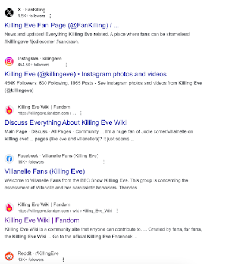Click the Facebook logo icon
Image resolution: width=244 pixels, height=264 pixels.
point(9,159)
